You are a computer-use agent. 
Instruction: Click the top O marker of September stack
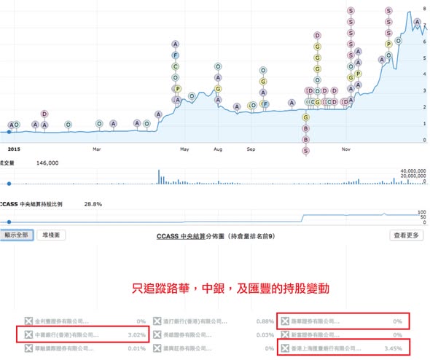point(263,71)
